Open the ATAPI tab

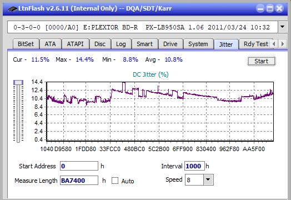75,44
